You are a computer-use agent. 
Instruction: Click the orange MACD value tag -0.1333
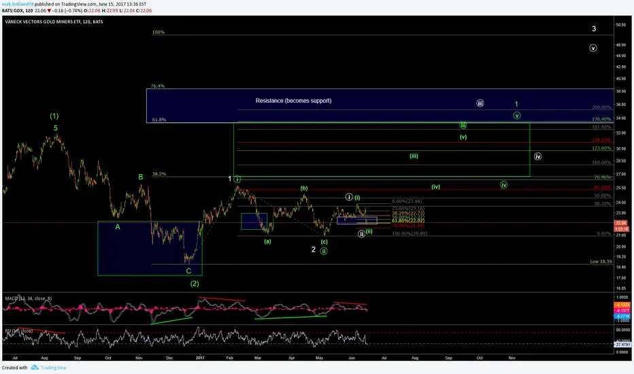point(622,305)
